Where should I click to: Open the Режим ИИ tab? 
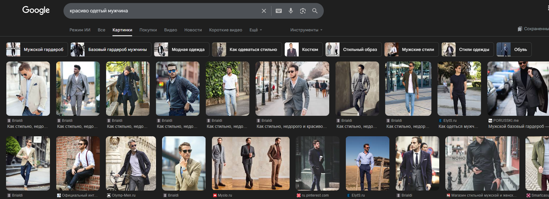coord(80,30)
